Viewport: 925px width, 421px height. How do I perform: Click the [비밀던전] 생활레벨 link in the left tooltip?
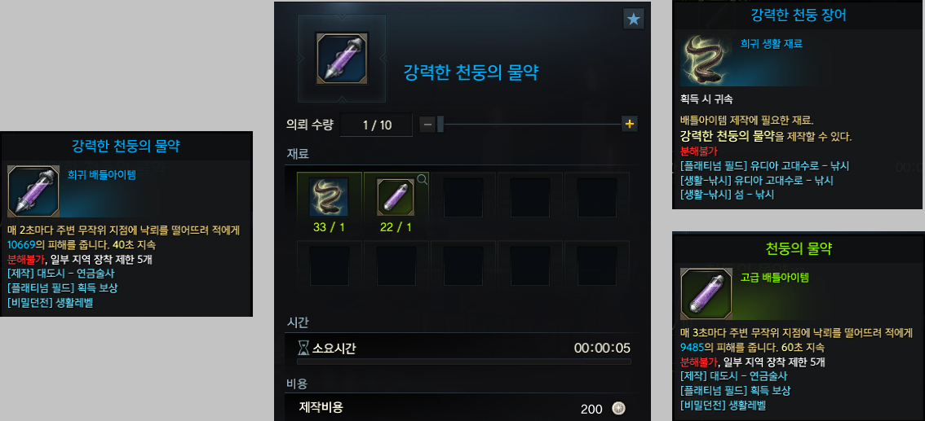point(50,303)
